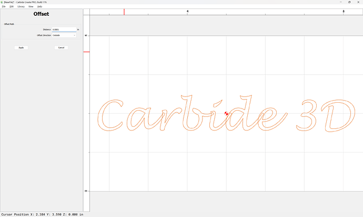This screenshot has height=217, width=363.
Task: Focus the Distance input field
Action: click(x=64, y=30)
